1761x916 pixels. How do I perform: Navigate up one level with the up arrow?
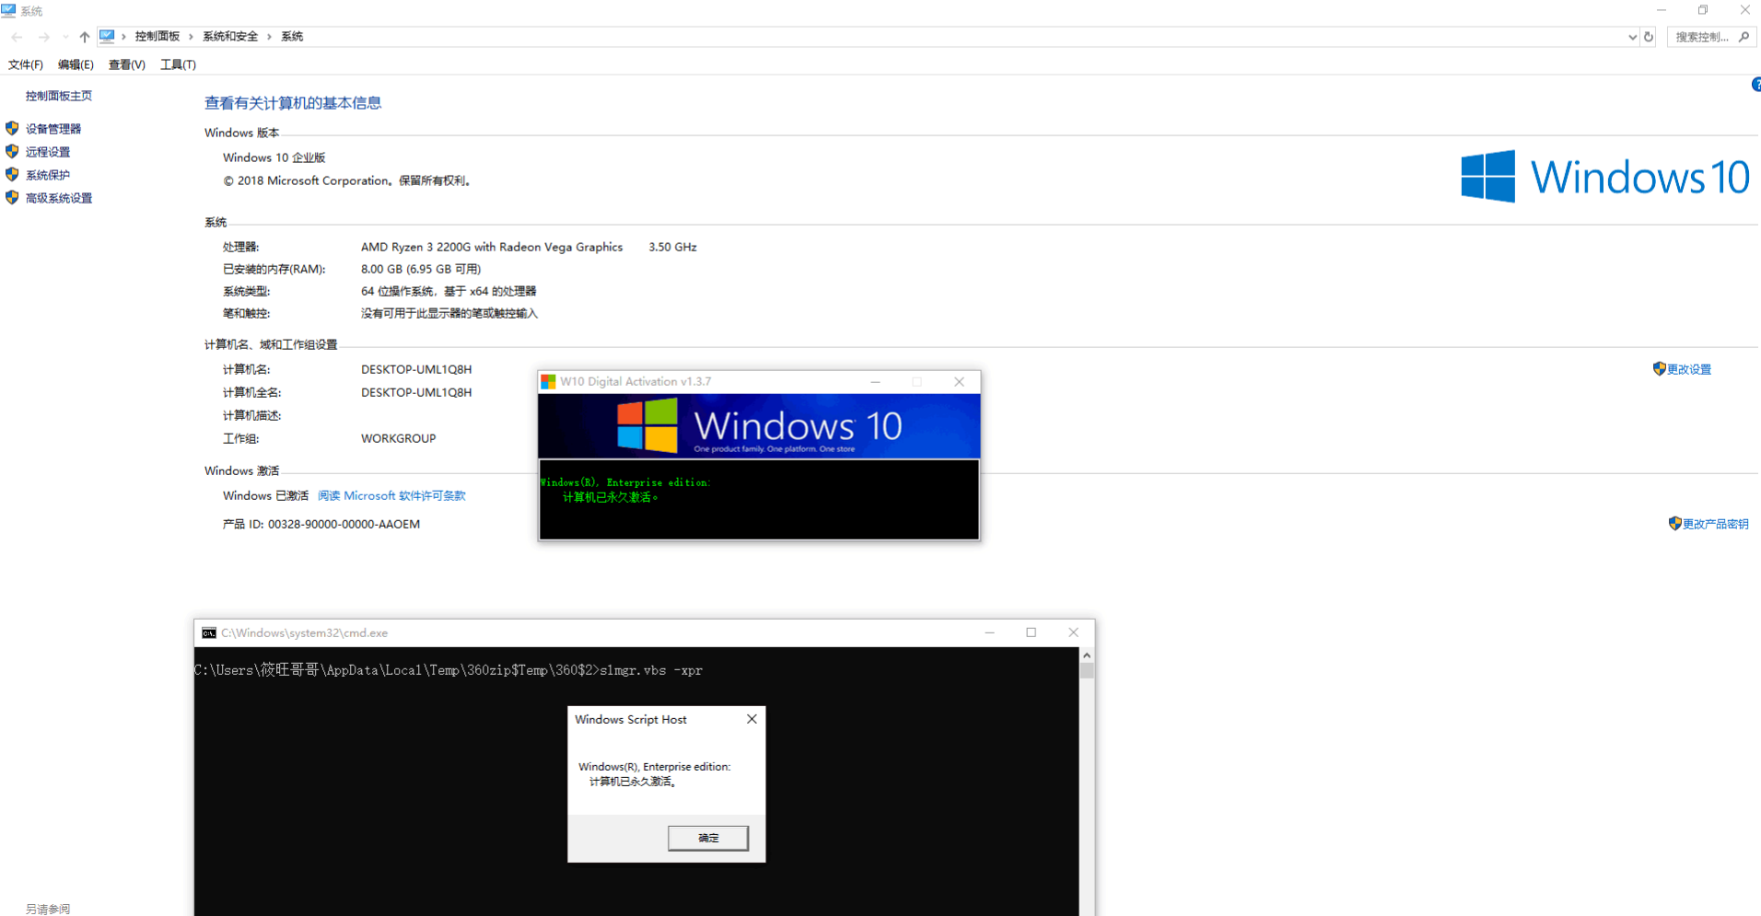[83, 36]
